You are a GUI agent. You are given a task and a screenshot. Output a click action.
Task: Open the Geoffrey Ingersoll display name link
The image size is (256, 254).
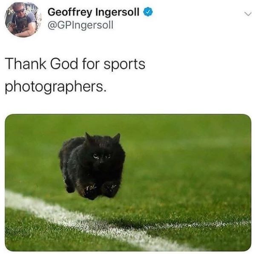pos(94,12)
